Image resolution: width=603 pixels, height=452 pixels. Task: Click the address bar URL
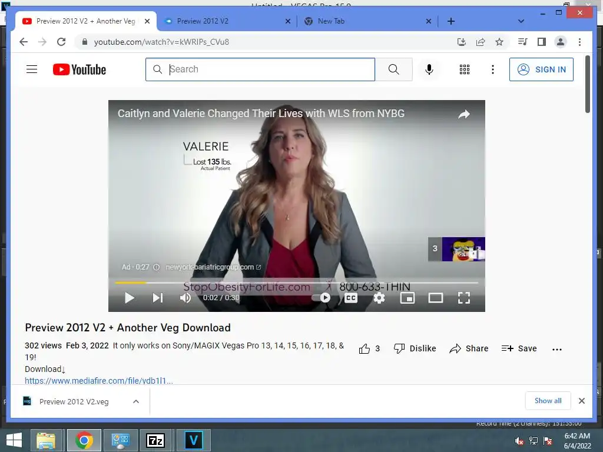161,42
